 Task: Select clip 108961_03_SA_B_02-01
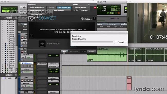(155, 55)
